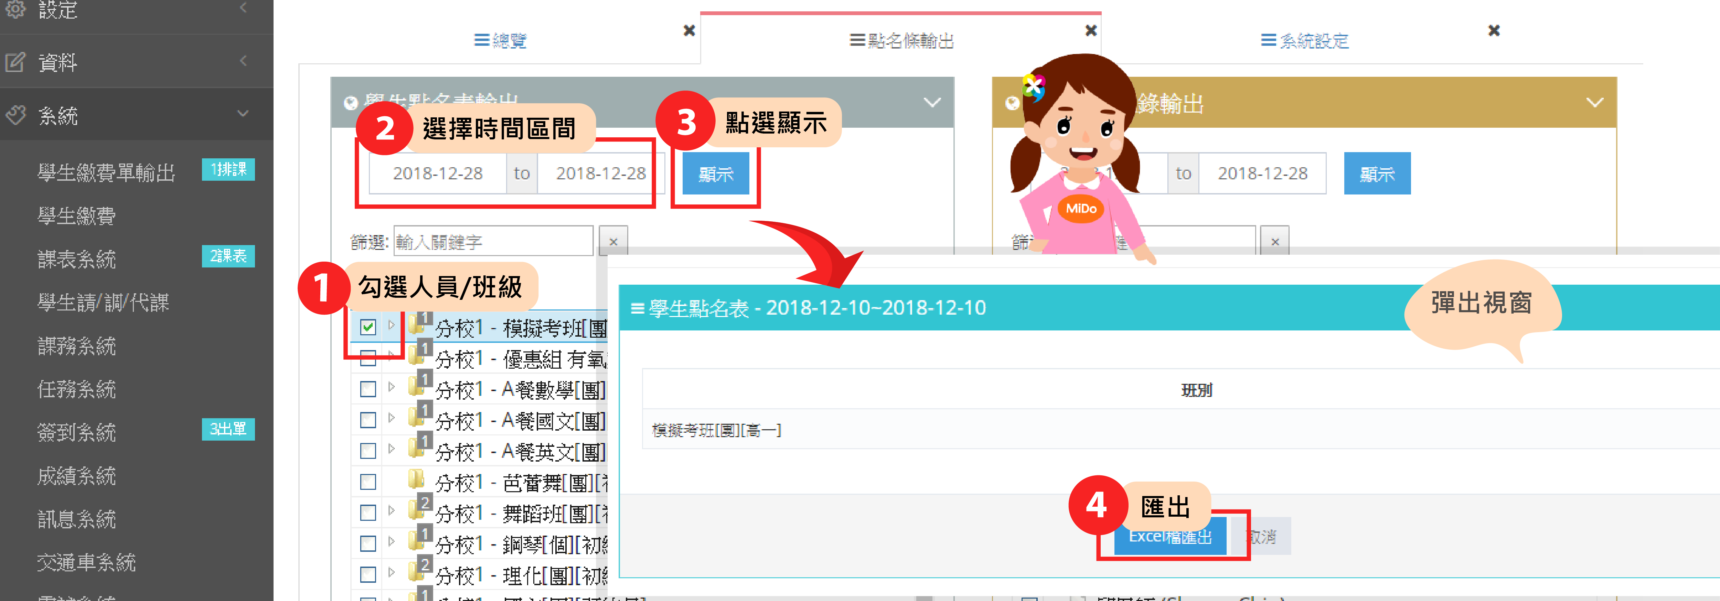Click the folder icon of 芭蕾舞 class

(x=416, y=479)
